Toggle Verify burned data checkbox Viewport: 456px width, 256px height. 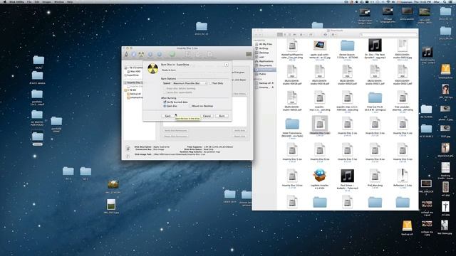tap(165, 102)
